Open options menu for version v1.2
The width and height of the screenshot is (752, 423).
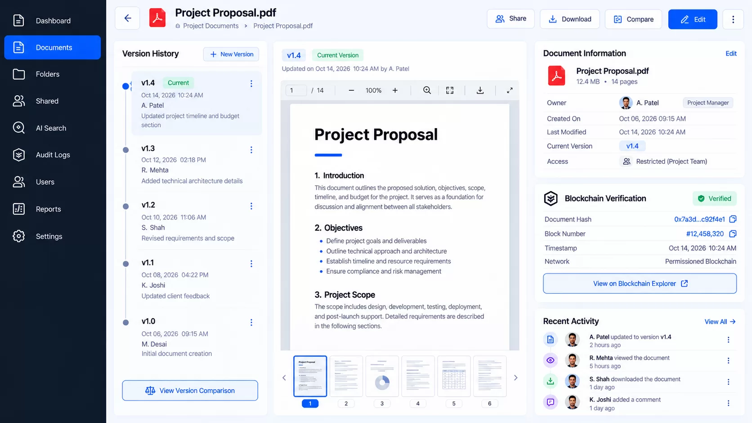click(251, 206)
